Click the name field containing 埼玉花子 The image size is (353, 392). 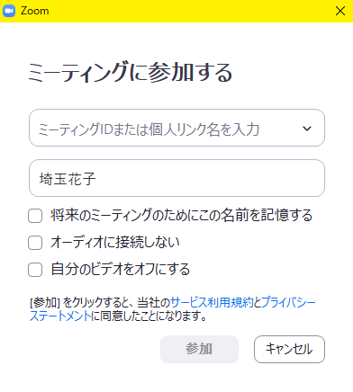(176, 178)
